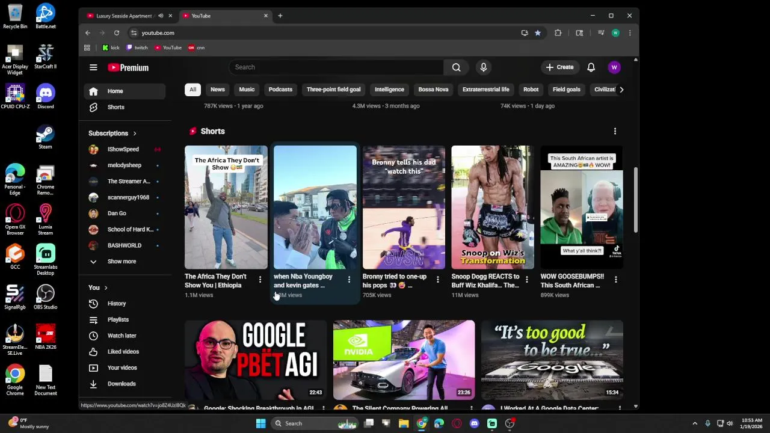Open the kick bookmark
The height and width of the screenshot is (433, 770).
click(111, 48)
